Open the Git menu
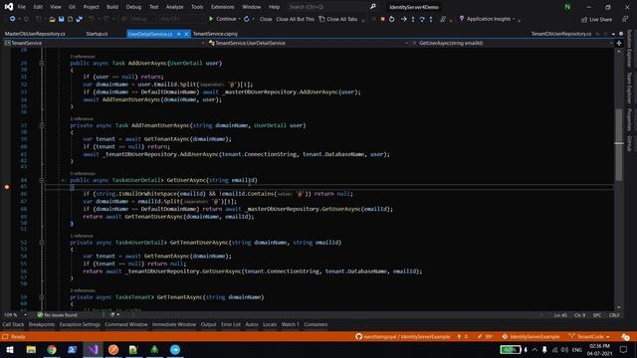Viewport: 637px width, 358px height. tap(72, 7)
